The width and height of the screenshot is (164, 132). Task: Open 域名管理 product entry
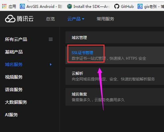pyautogui.click(x=115, y=37)
